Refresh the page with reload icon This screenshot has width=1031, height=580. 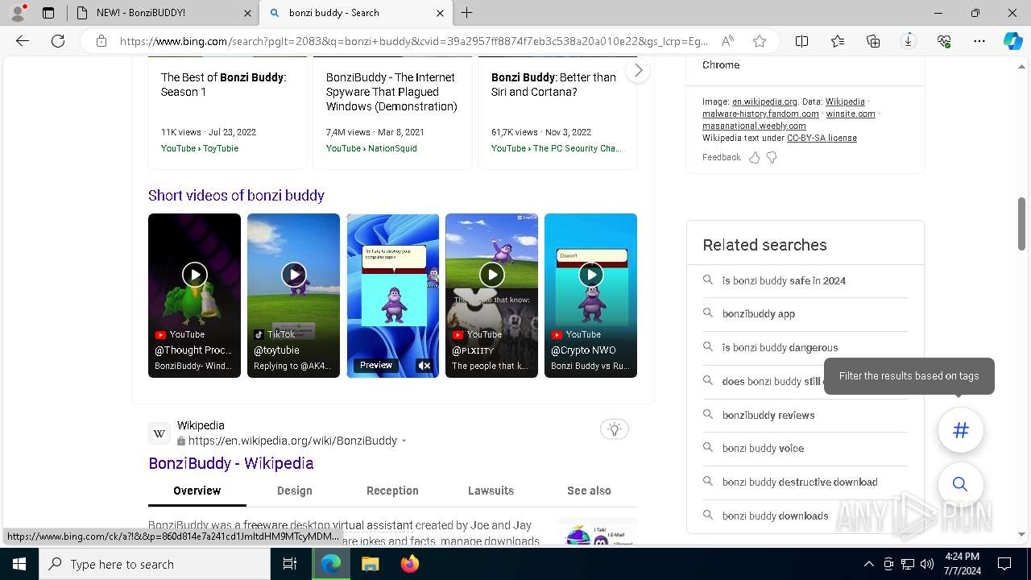(58, 41)
